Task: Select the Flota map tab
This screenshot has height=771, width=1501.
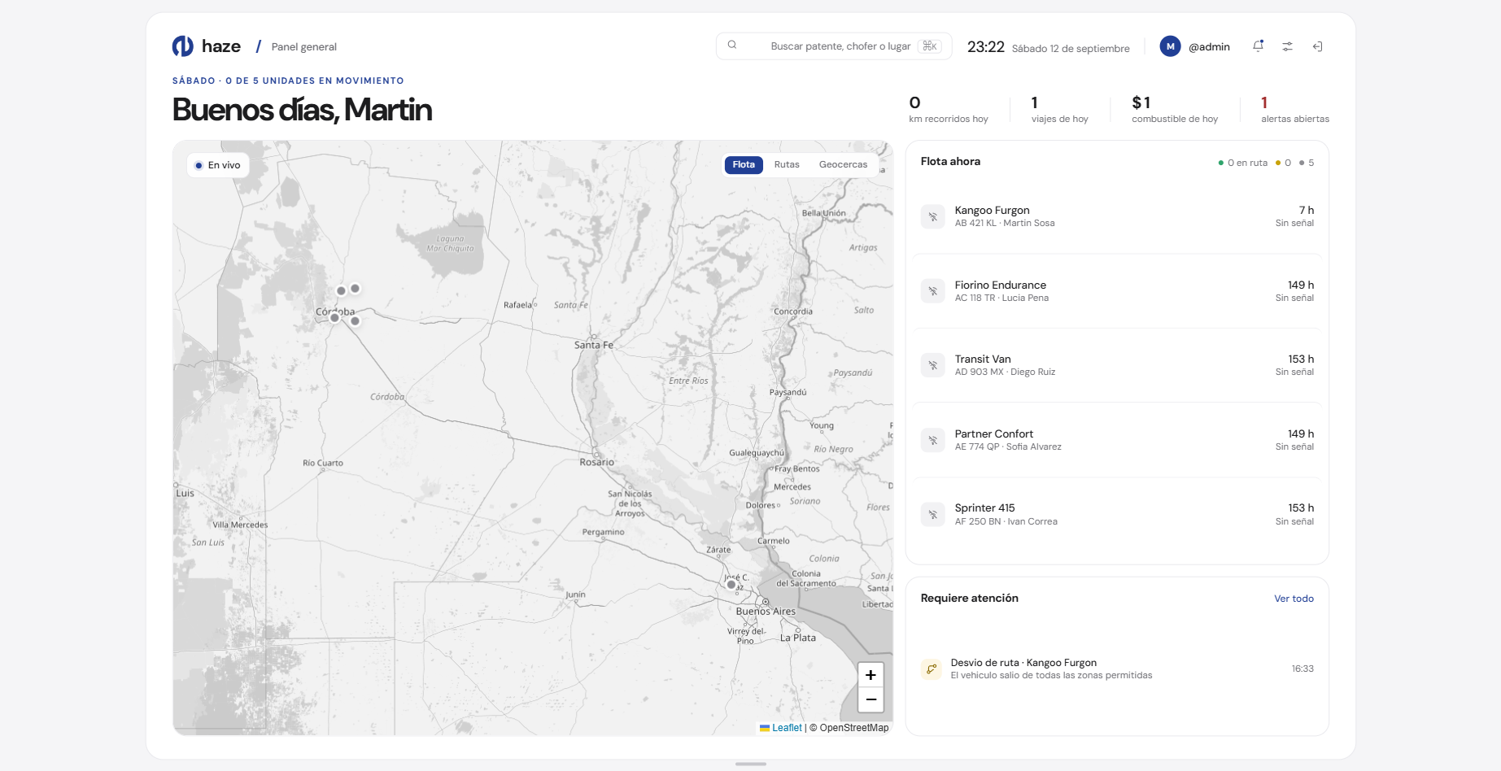Action: pos(744,164)
